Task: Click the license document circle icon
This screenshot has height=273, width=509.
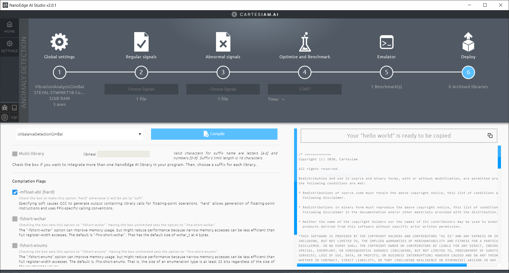Action: pyautogui.click(x=5, y=117)
